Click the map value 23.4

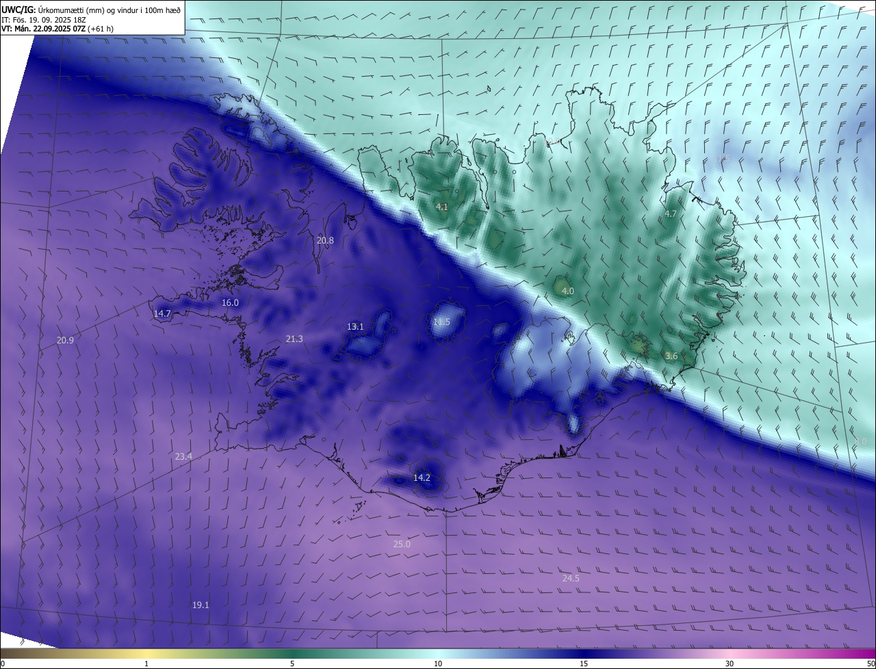point(183,456)
